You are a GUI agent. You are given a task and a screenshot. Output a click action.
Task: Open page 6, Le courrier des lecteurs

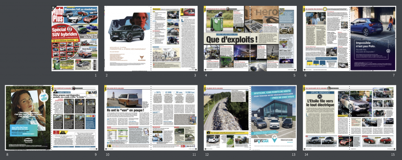tap(326, 39)
